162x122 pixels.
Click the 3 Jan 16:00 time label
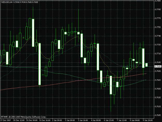click(x=83, y=120)
